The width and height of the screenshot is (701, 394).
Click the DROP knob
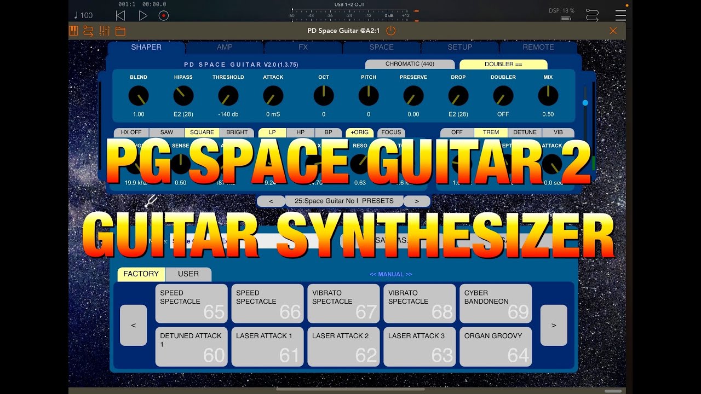click(x=458, y=96)
